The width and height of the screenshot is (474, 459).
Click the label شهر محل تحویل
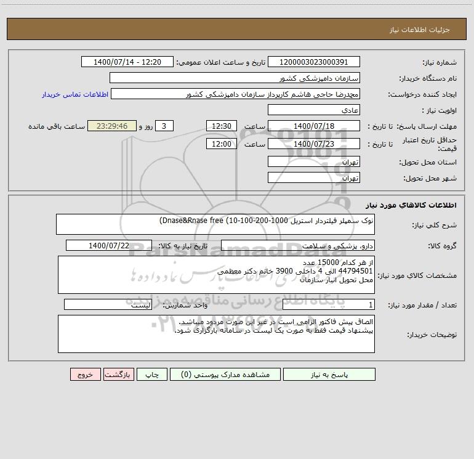(x=430, y=178)
